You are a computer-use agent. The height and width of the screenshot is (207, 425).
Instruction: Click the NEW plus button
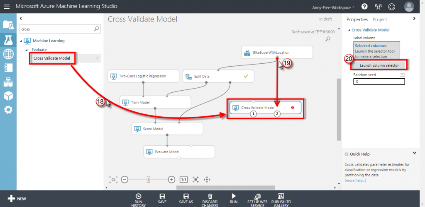pos(17,199)
